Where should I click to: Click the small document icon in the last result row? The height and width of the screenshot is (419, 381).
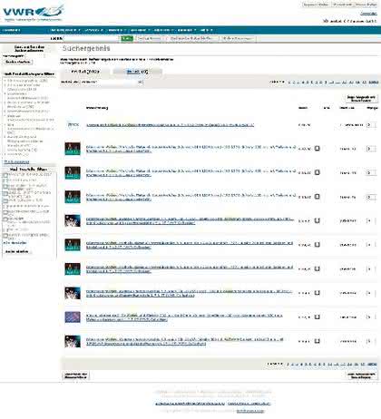click(317, 341)
